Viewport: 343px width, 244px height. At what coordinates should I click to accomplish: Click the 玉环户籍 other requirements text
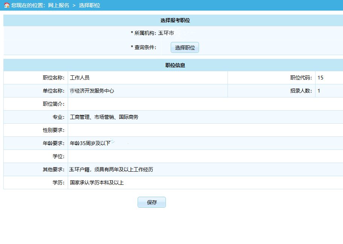point(111,170)
